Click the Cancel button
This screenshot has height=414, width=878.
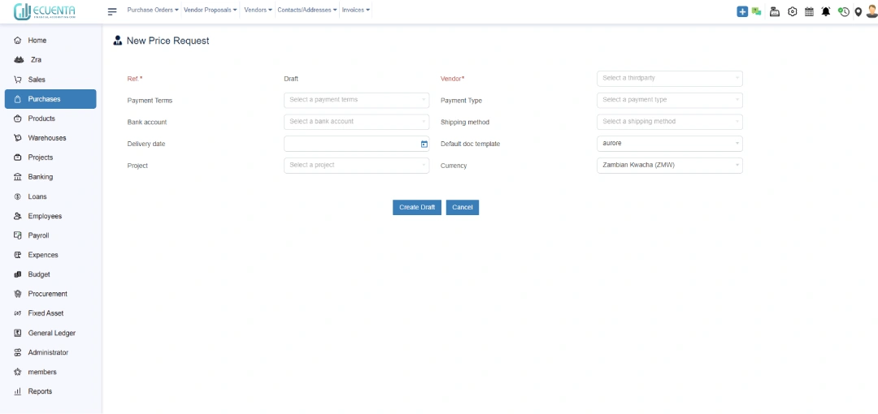tap(463, 207)
